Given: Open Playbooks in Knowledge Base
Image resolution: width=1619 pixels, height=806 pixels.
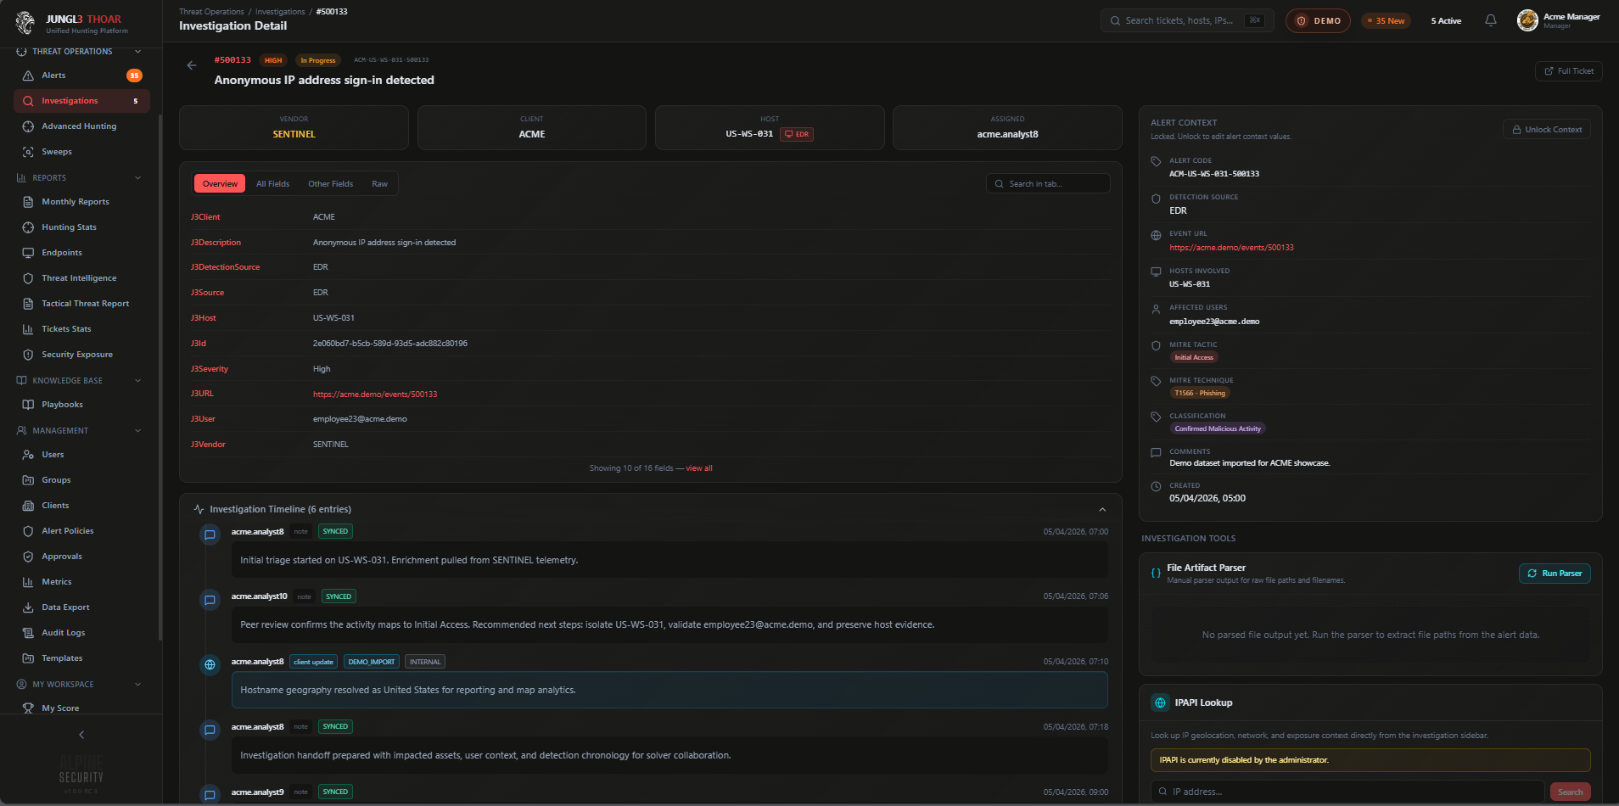Looking at the screenshot, I should tap(81, 405).
